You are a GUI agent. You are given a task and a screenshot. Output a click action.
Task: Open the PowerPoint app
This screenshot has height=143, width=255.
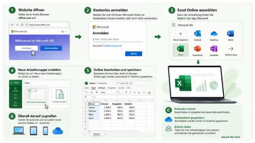[198, 49]
